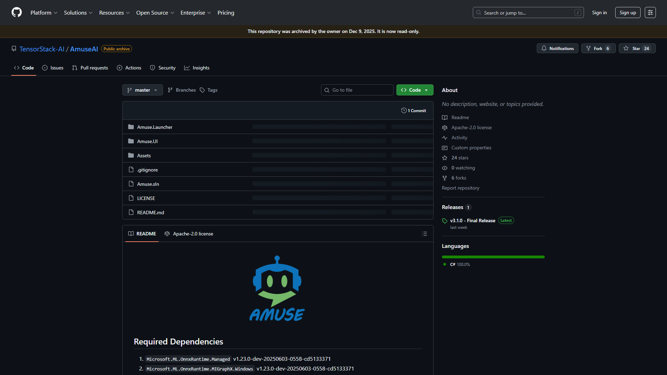This screenshot has height=375, width=667.
Task: Switch to the Actions tab
Action: click(x=129, y=68)
